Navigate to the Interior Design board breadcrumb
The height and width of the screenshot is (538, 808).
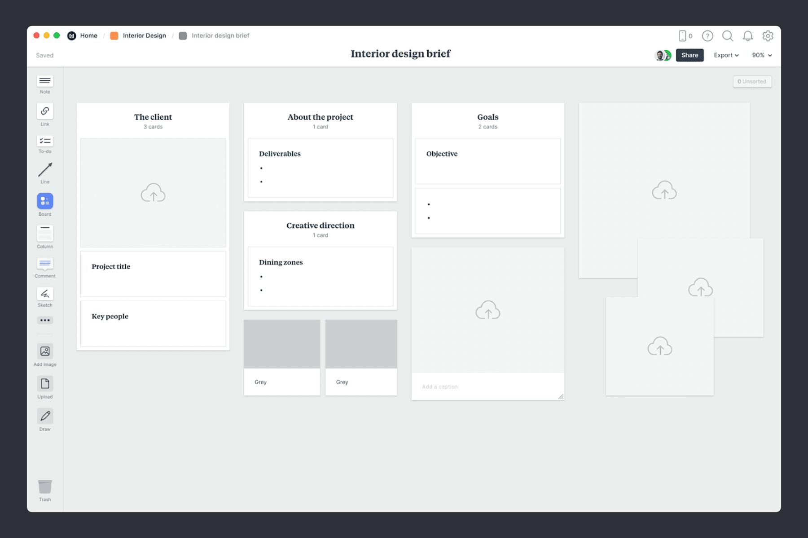coord(144,35)
